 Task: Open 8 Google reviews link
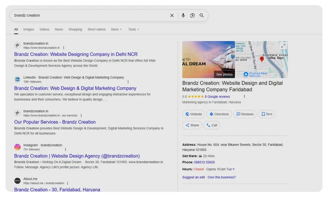click(x=217, y=97)
